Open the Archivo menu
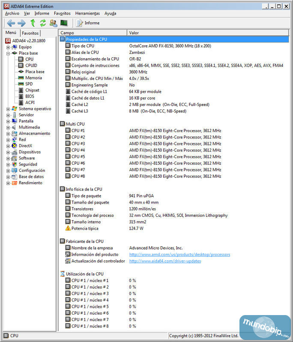The image size is (293, 342). tap(12, 13)
